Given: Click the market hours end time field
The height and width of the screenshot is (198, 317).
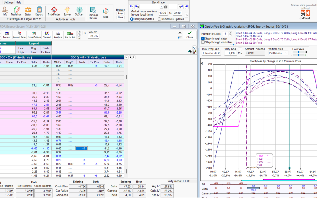Looking at the screenshot, I should pos(177,13).
